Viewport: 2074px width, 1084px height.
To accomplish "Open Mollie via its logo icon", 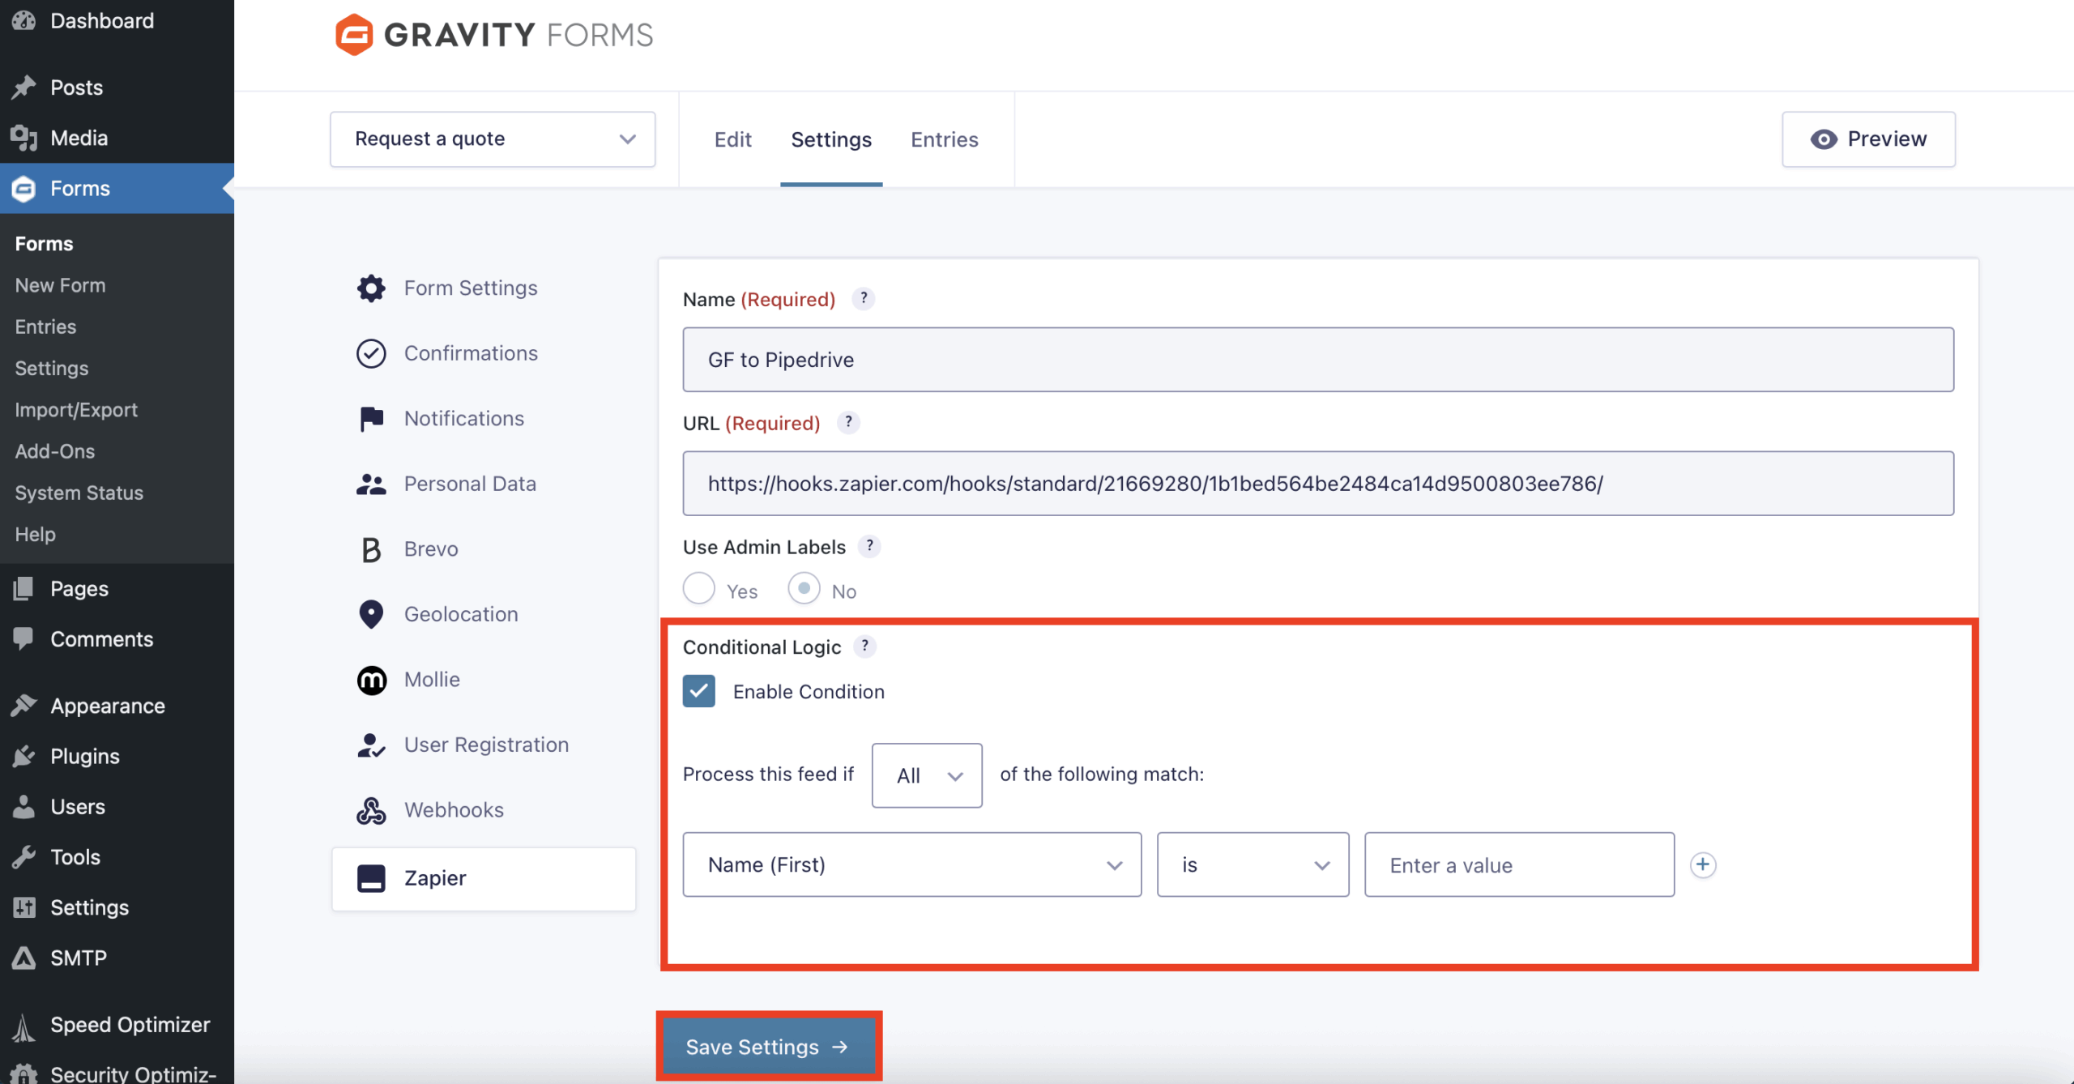I will pyautogui.click(x=371, y=680).
